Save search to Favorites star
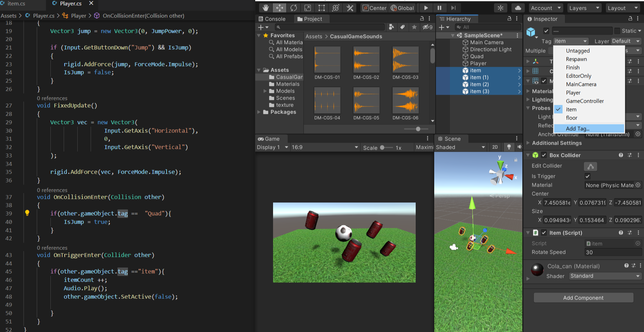This screenshot has height=332, width=644. point(414,27)
